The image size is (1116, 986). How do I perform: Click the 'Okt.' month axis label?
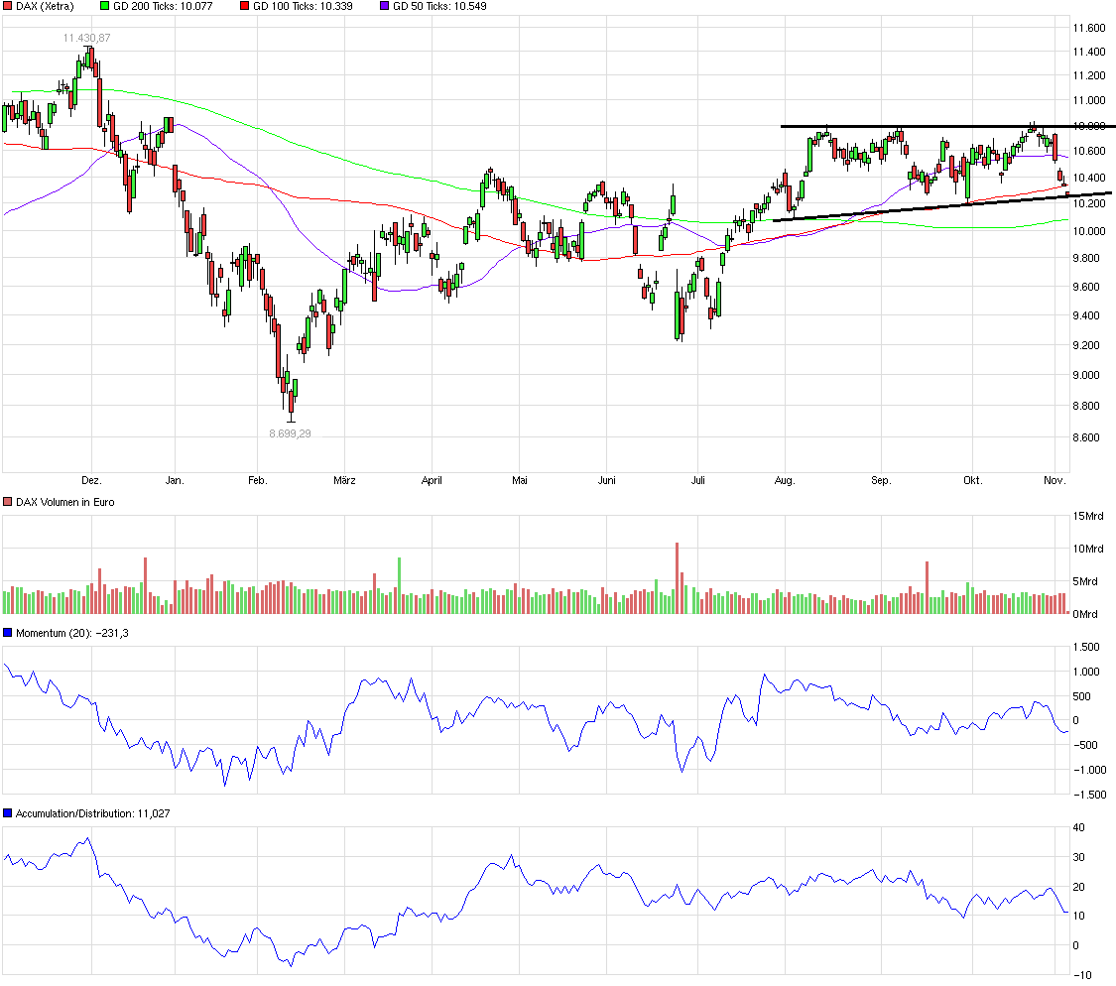pyautogui.click(x=973, y=480)
